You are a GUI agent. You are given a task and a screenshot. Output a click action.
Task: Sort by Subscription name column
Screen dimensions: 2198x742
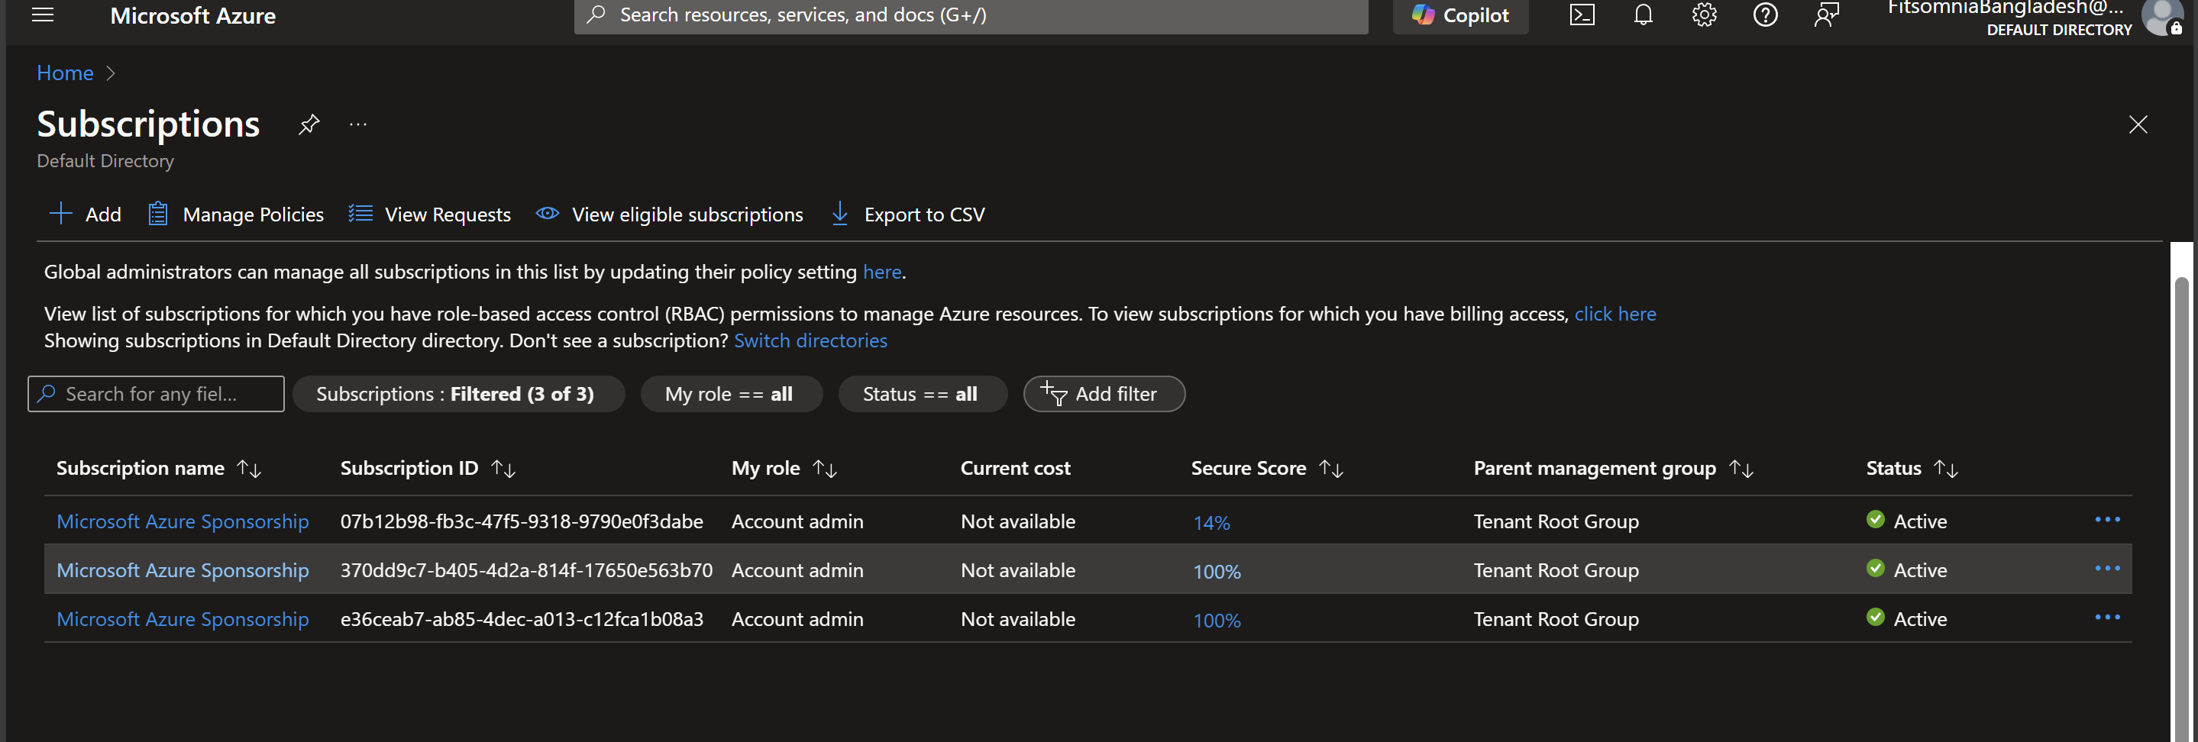click(159, 468)
